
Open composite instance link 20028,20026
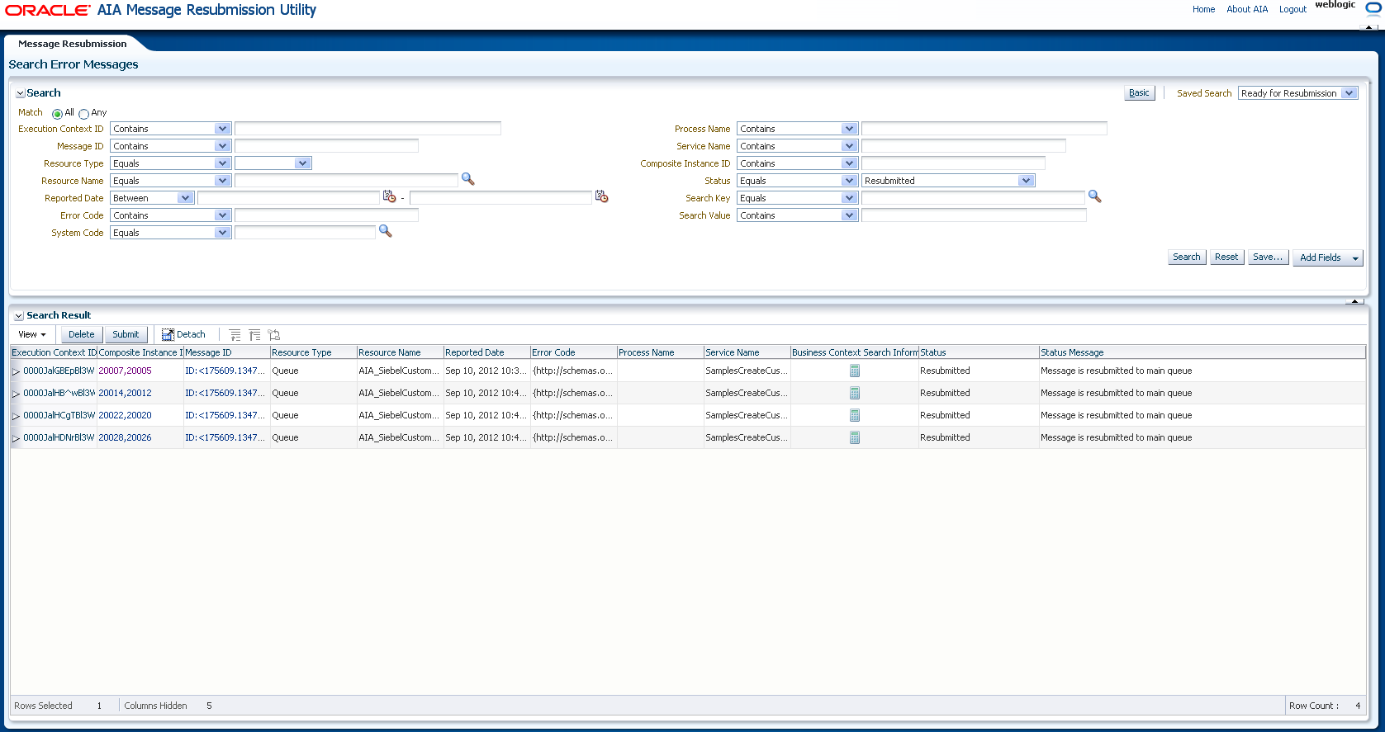pos(125,437)
